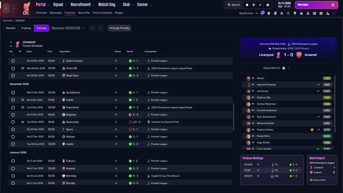Screen dimensions: 343x193
Task: Select the Spurs fixture radio button
Action: [x=13, y=129]
